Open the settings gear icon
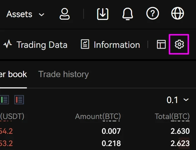The image size is (196, 150). coord(179,44)
